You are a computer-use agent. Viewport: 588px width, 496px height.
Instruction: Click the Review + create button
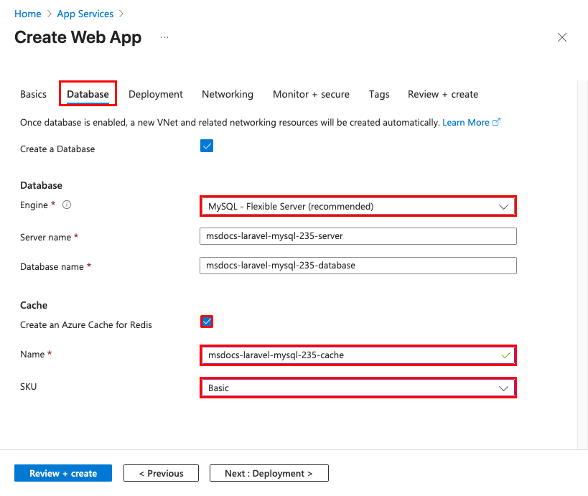coord(62,473)
